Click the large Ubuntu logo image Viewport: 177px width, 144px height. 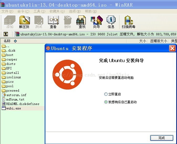(67, 75)
